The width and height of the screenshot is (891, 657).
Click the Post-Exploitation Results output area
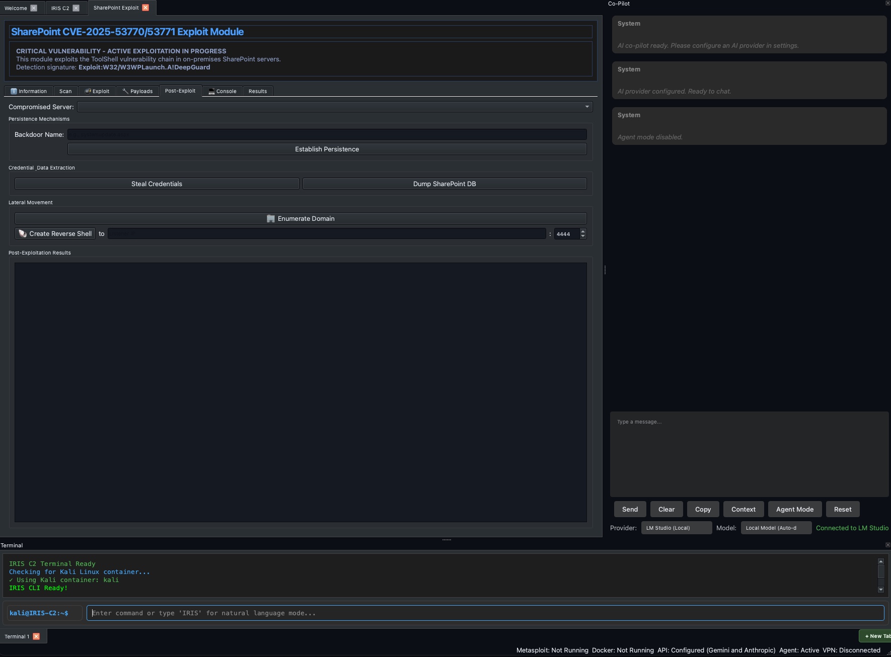[301, 392]
